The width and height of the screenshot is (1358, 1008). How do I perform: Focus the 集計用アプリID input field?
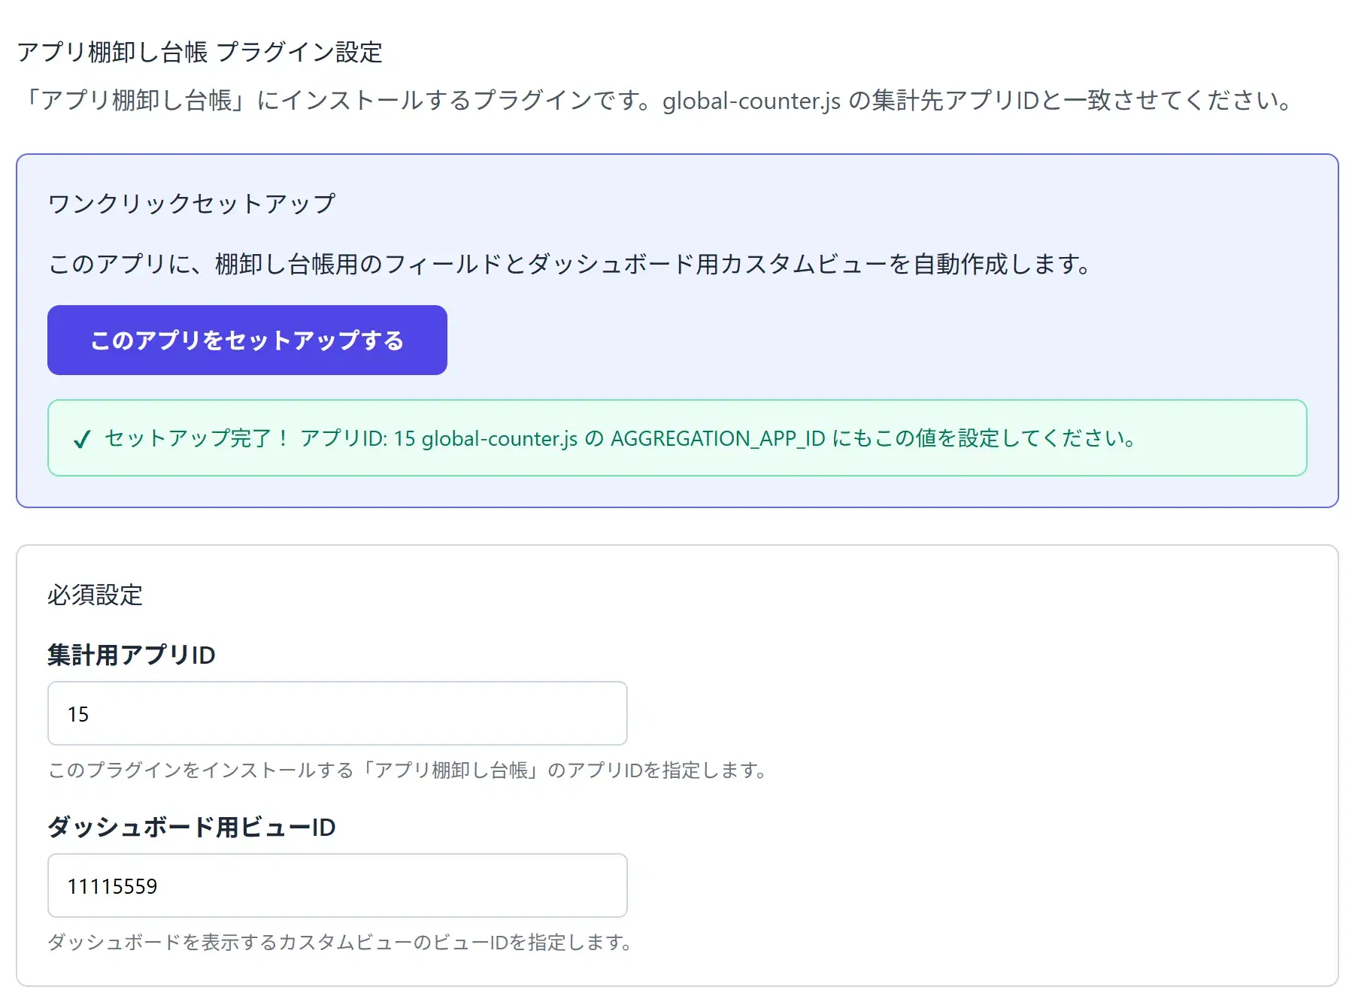(x=337, y=713)
